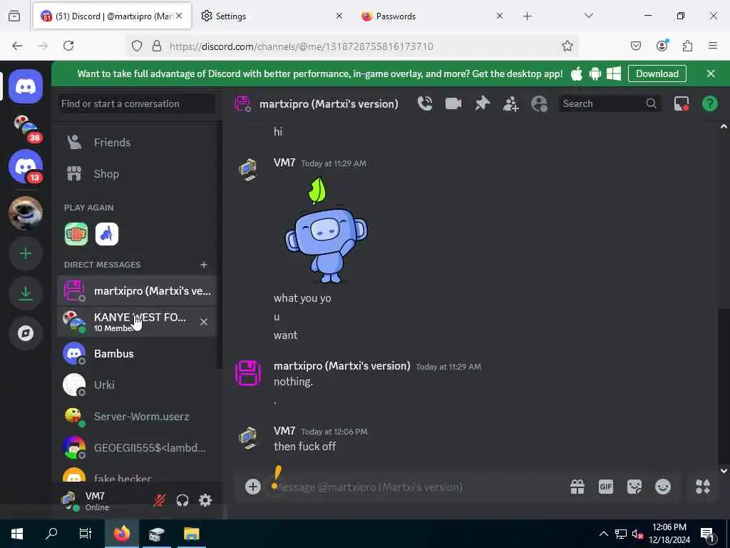Image resolution: width=730 pixels, height=548 pixels.
Task: Add a server with plus icon
Action: pyautogui.click(x=26, y=253)
